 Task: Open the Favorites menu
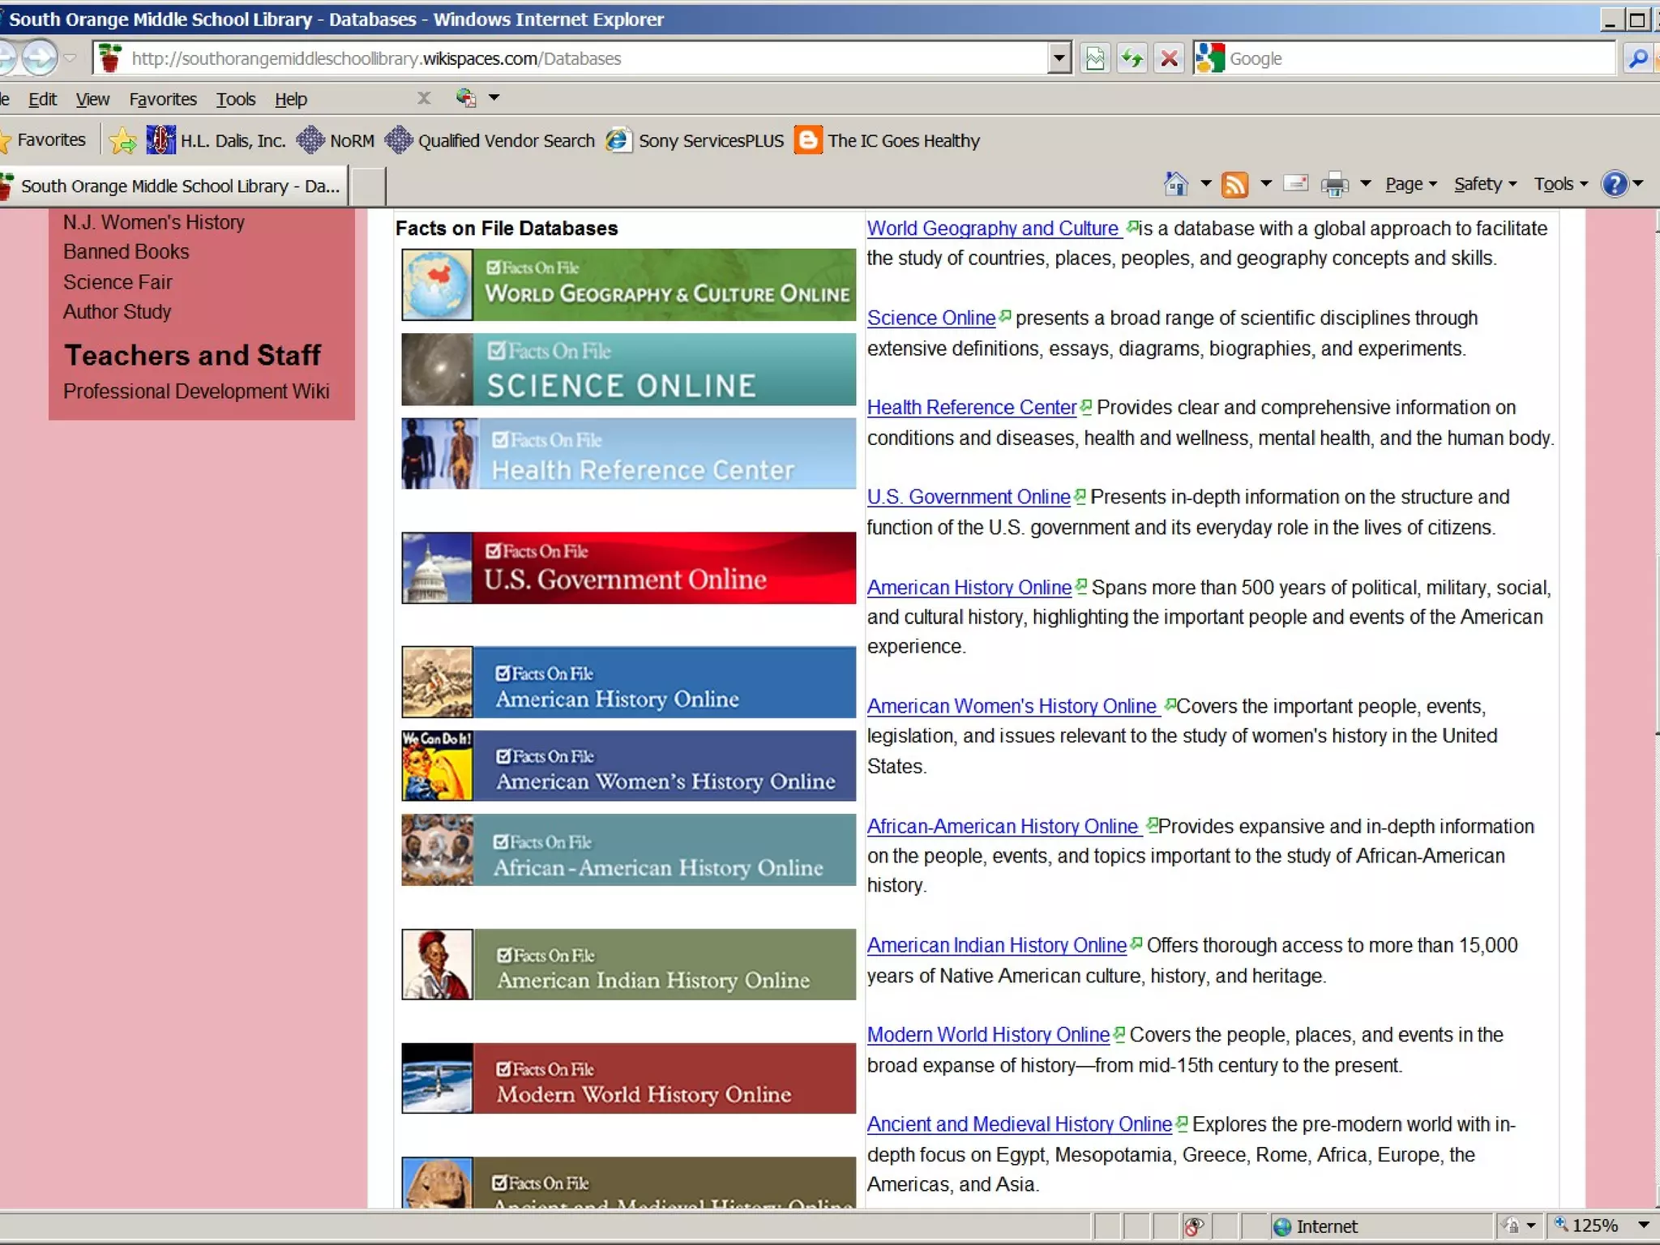coord(163,99)
